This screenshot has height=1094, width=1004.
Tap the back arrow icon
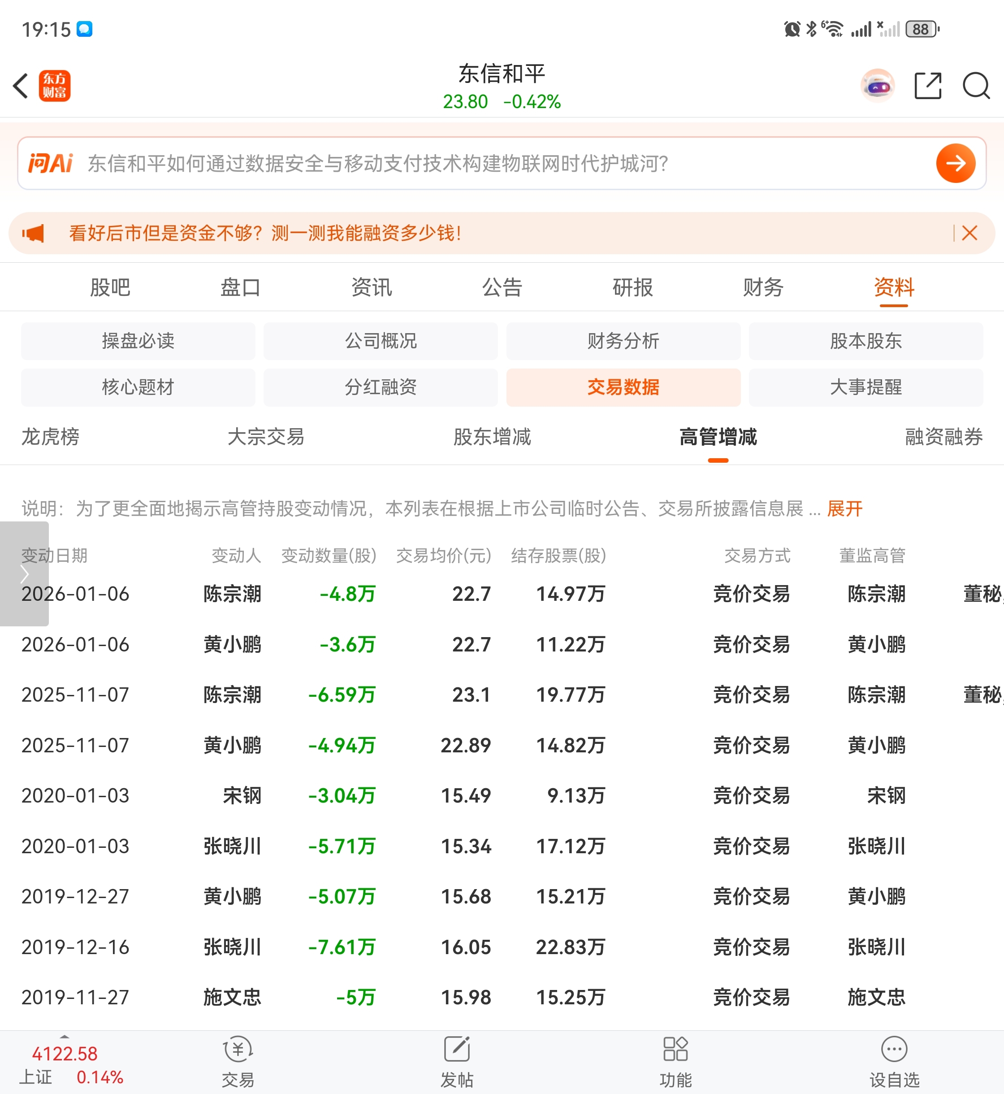[x=21, y=86]
